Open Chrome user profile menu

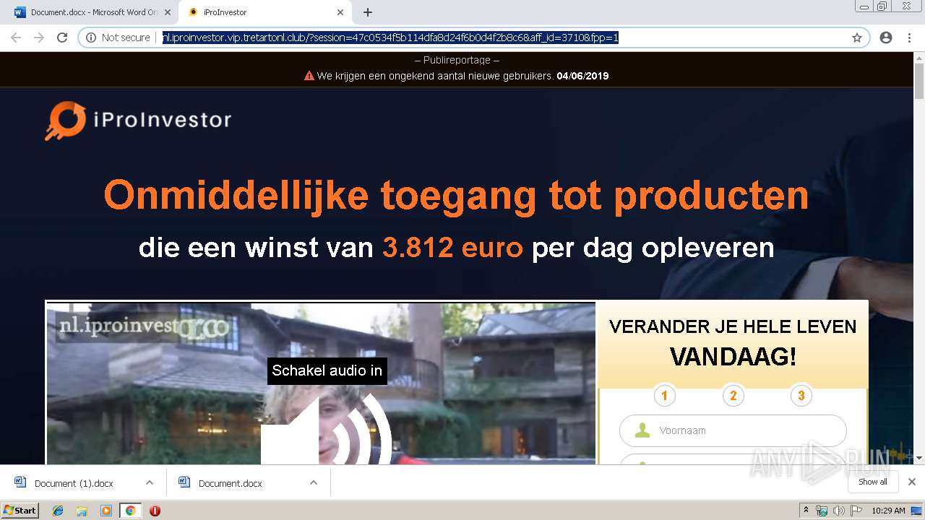tap(886, 38)
